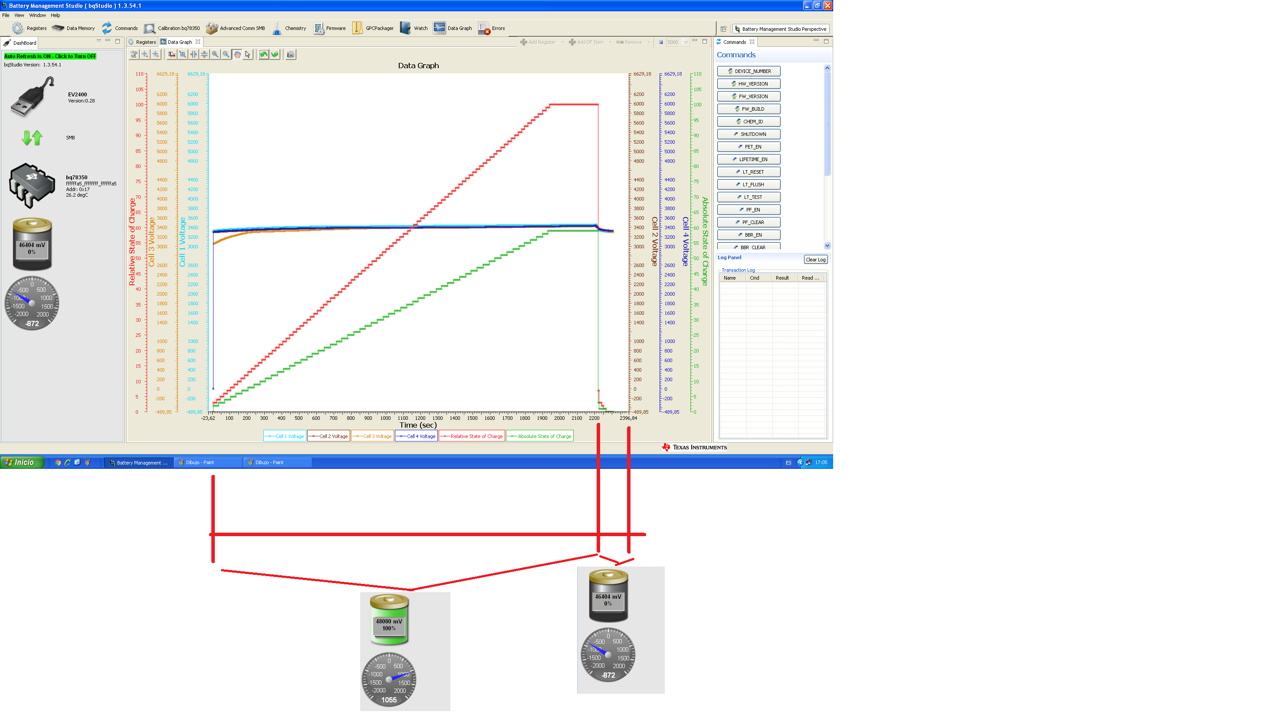This screenshot has height=725, width=1261.
Task: Open the Registers tool in main toolbar
Action: [x=30, y=28]
